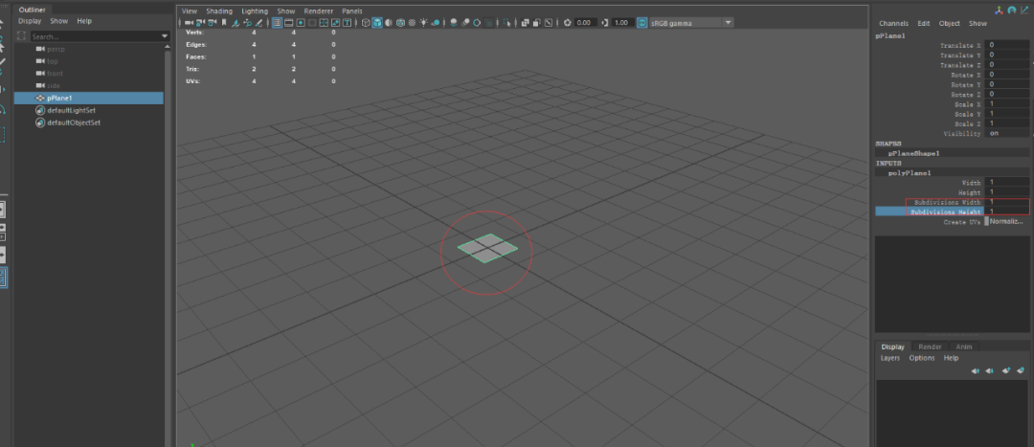Open the sRGB gamma dropdown
The height and width of the screenshot is (447, 1034).
tap(692, 22)
